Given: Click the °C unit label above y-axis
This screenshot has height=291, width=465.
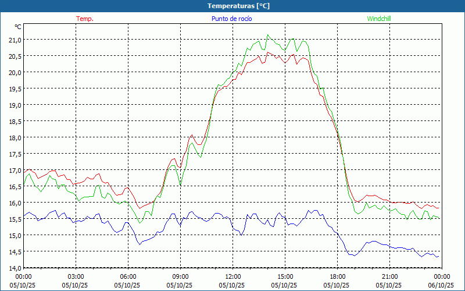Looking at the screenshot, I should 17,27.
